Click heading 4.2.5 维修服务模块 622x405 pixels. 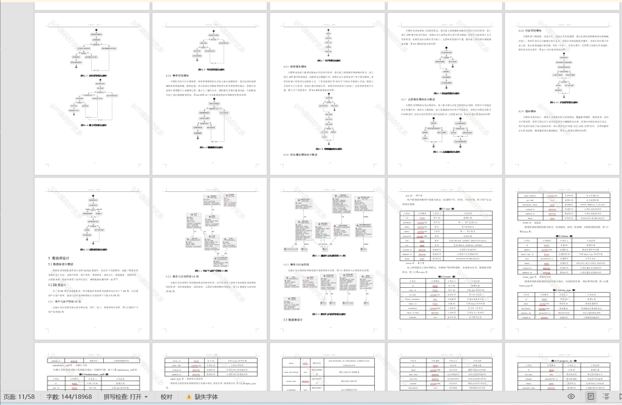coord(295,67)
